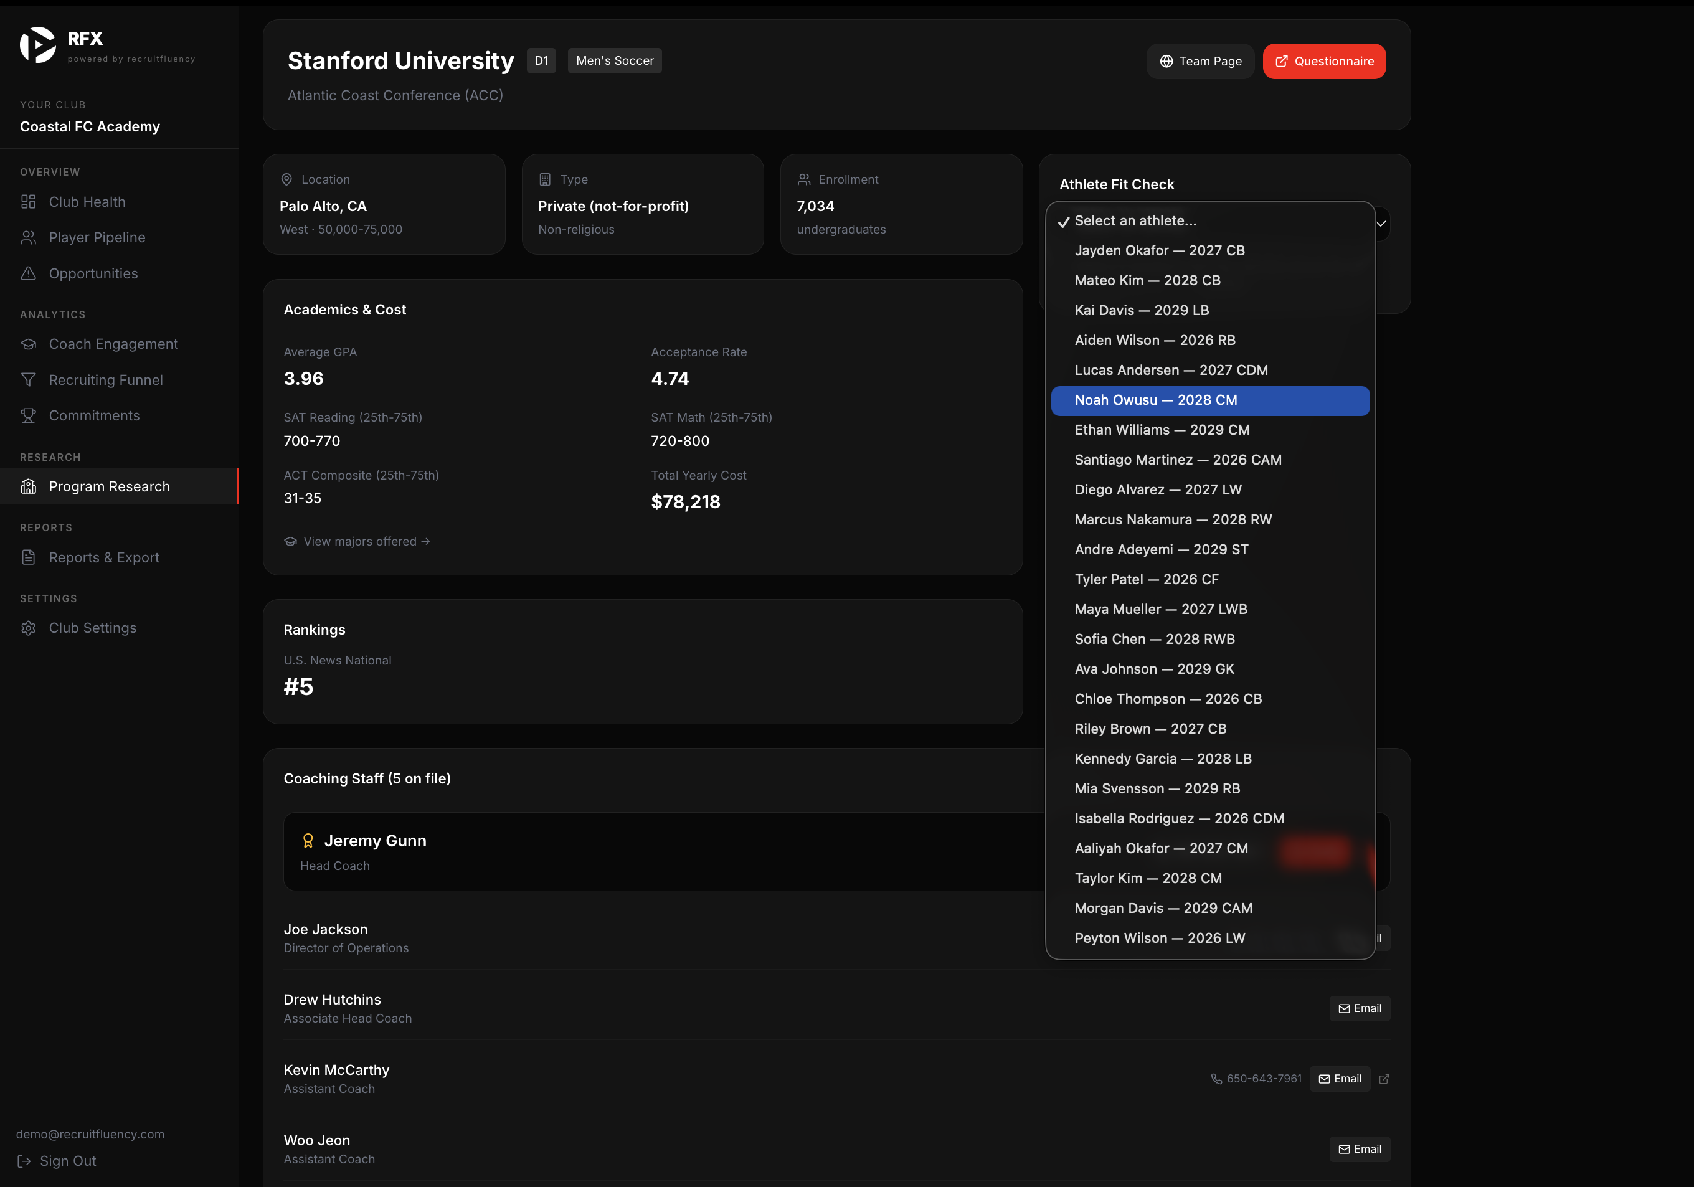Viewport: 1694px width, 1187px height.
Task: Open Opportunities section
Action: tap(119, 273)
